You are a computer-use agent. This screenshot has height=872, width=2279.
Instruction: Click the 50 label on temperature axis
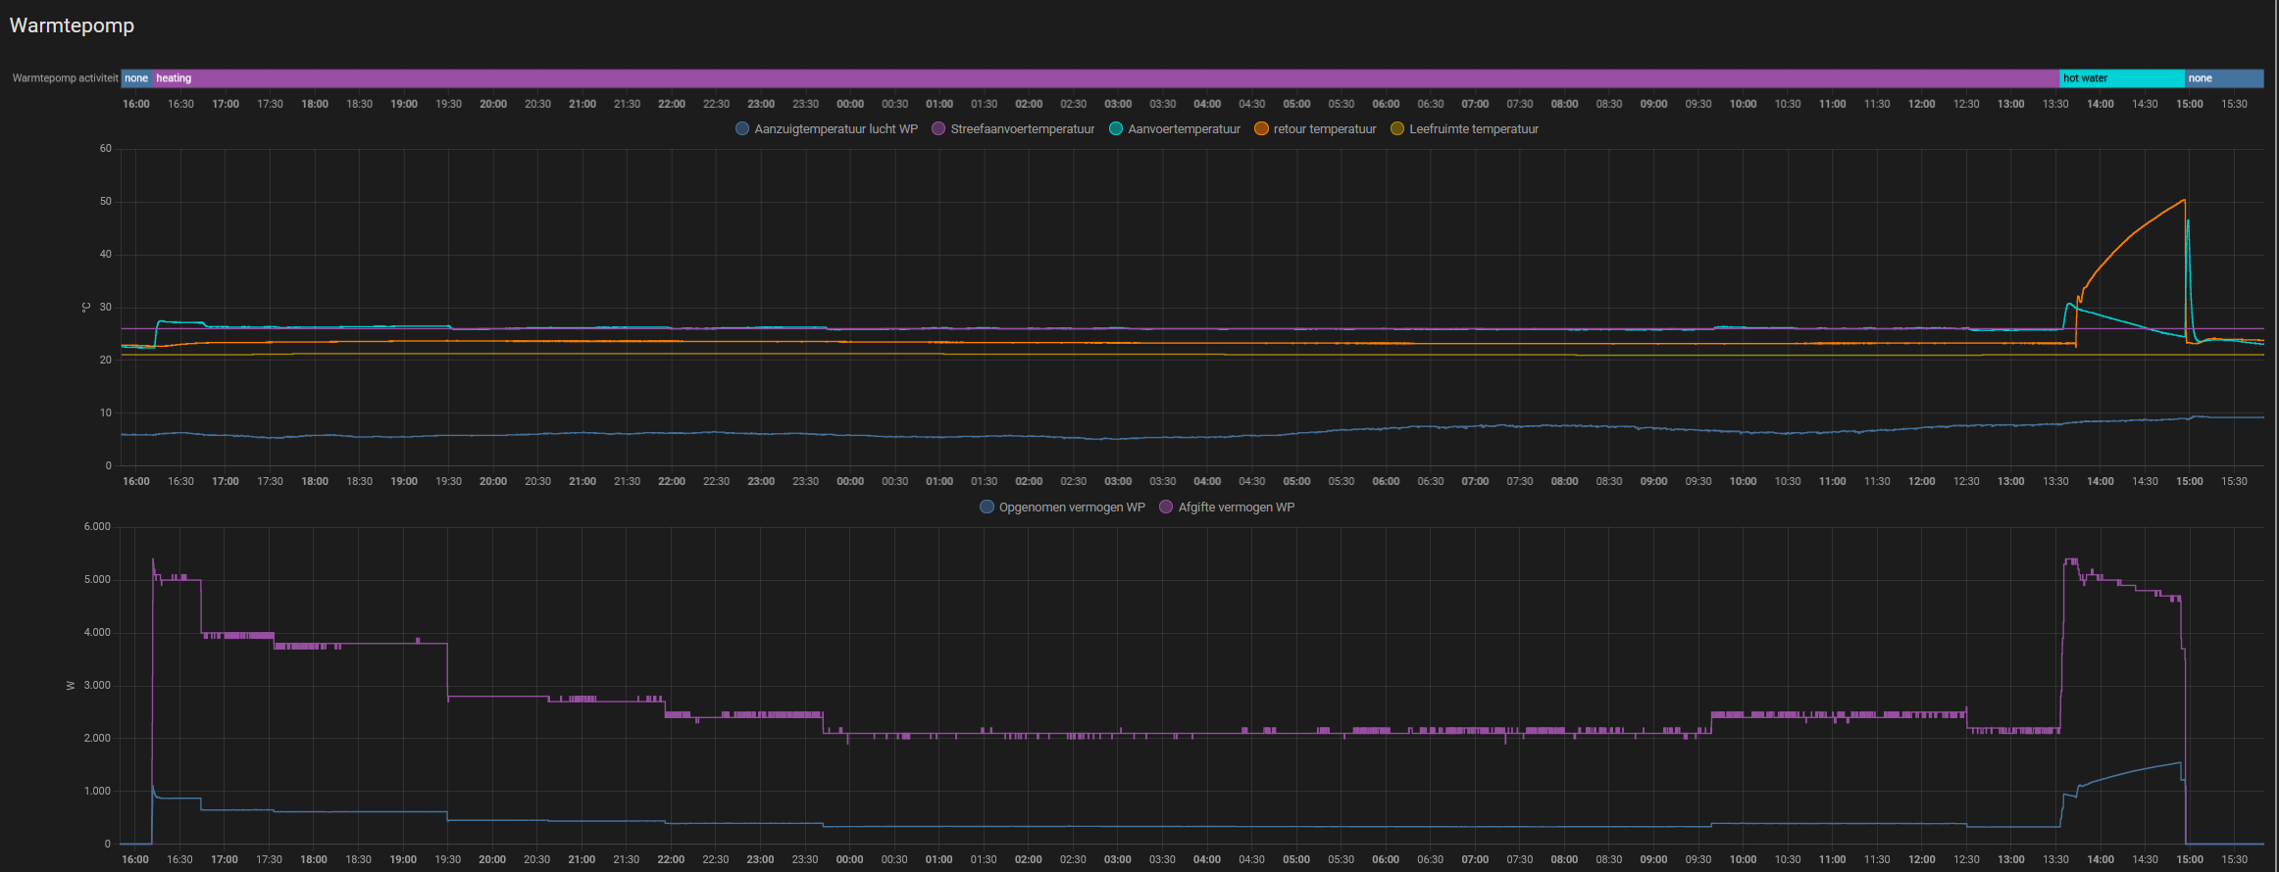(106, 202)
